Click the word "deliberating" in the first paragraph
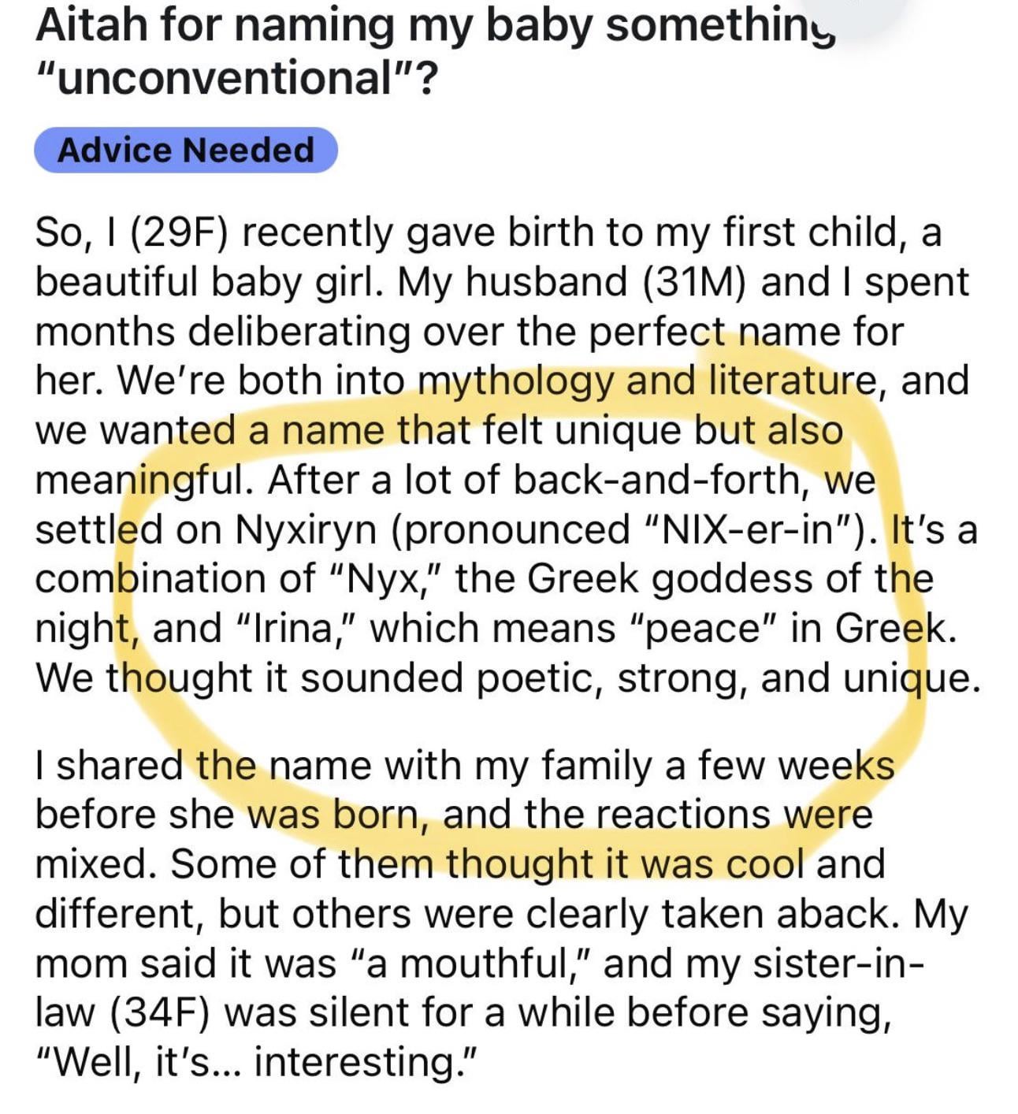 pyautogui.click(x=301, y=332)
